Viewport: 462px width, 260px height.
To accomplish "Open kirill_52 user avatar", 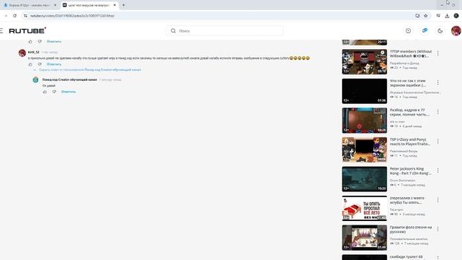I will pos(22,53).
